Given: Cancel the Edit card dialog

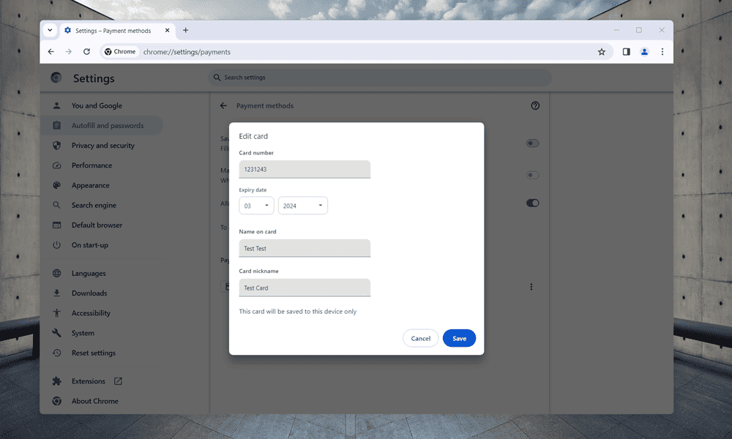Looking at the screenshot, I should [x=420, y=338].
